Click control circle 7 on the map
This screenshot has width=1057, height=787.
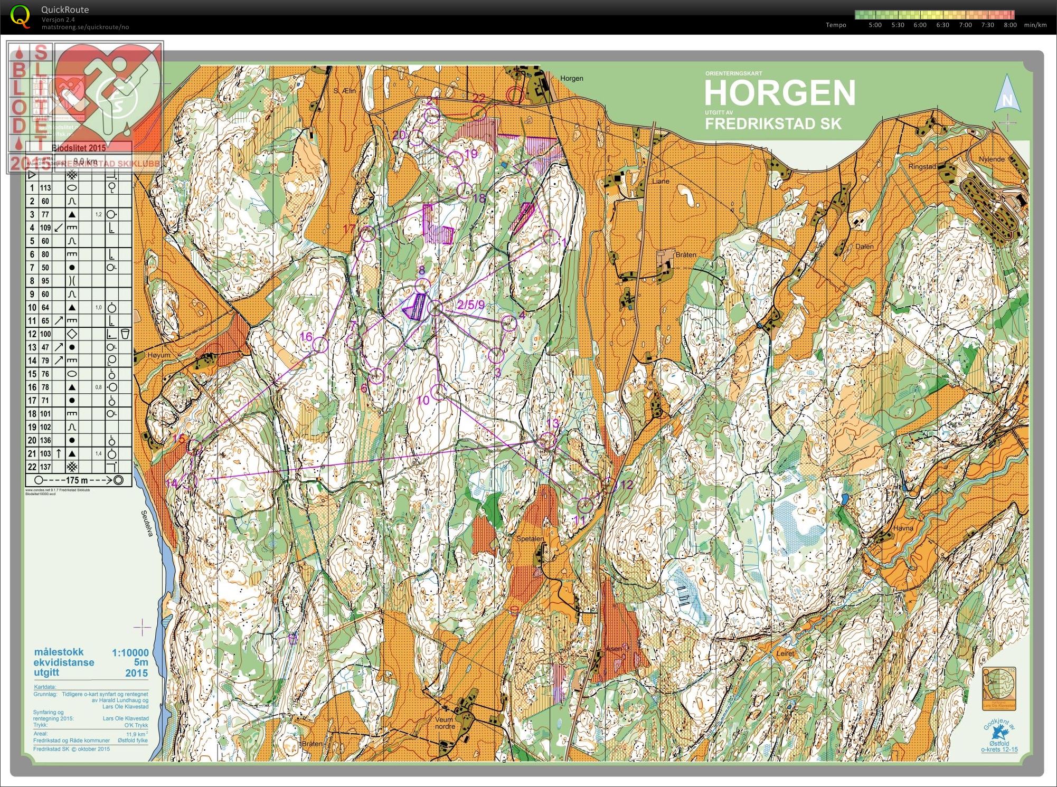tap(354, 342)
